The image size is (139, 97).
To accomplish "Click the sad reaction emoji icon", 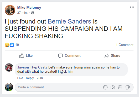I will tap(7, 45).
